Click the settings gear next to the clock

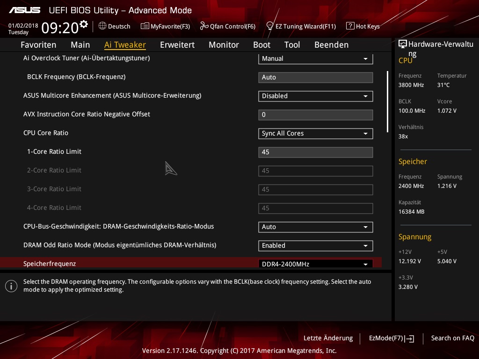[84, 24]
